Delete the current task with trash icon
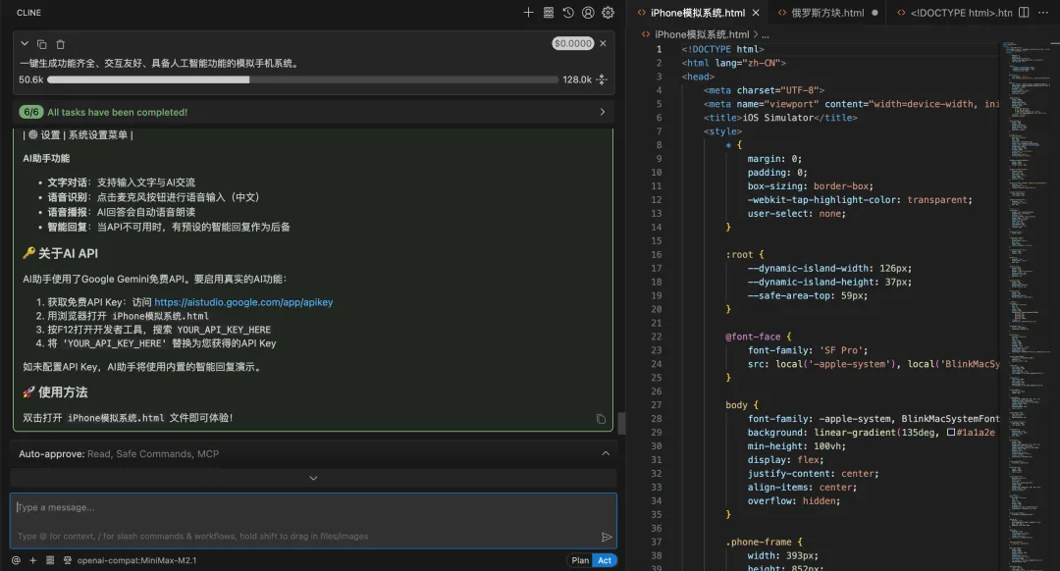Viewport: 1060px width, 571px height. [x=61, y=44]
